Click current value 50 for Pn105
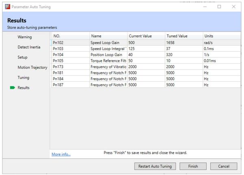 coord(146,61)
